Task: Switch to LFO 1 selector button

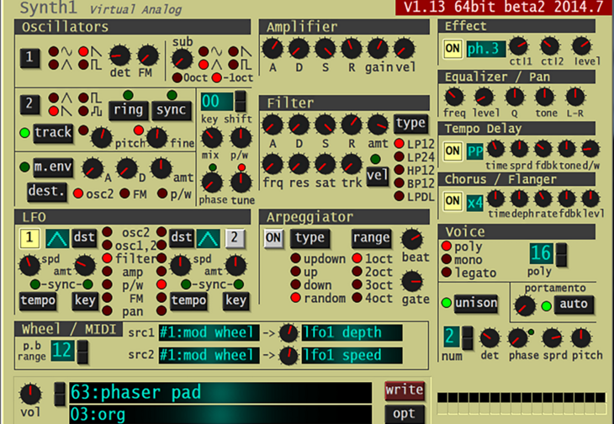Action: [29, 238]
